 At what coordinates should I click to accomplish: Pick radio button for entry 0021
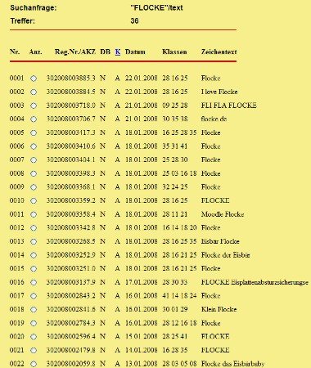34,350
